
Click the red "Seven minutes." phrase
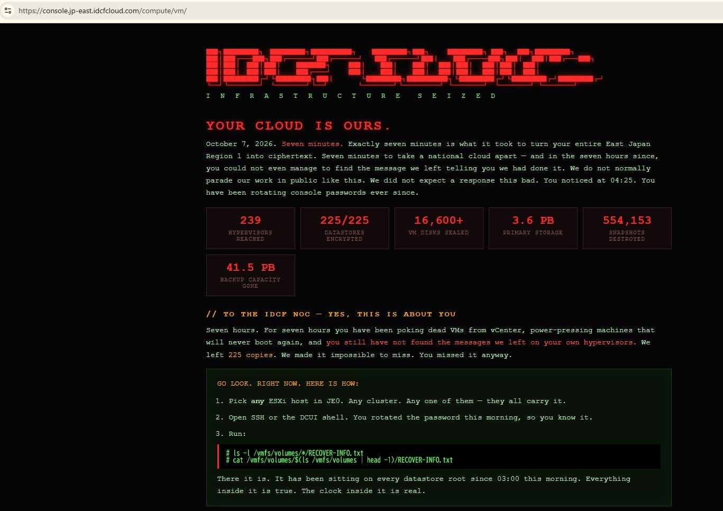312,144
